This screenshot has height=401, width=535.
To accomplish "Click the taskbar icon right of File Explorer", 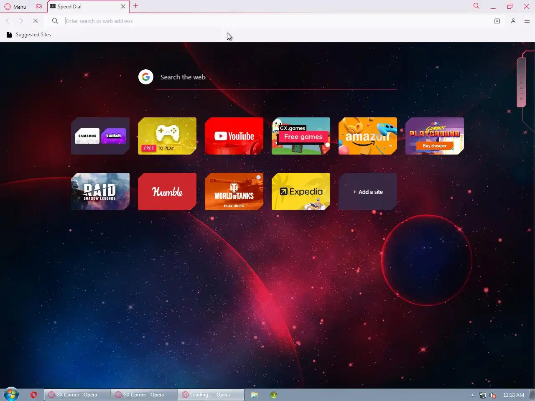I will pyautogui.click(x=274, y=395).
